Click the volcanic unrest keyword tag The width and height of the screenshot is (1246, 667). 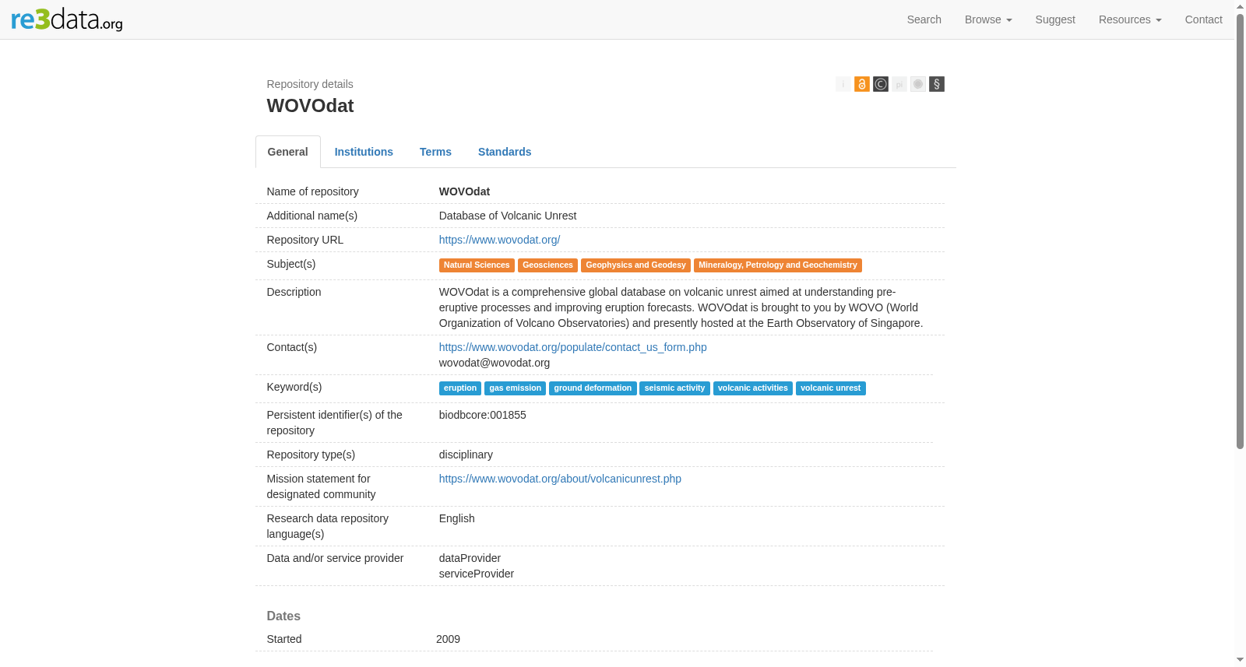(831, 388)
